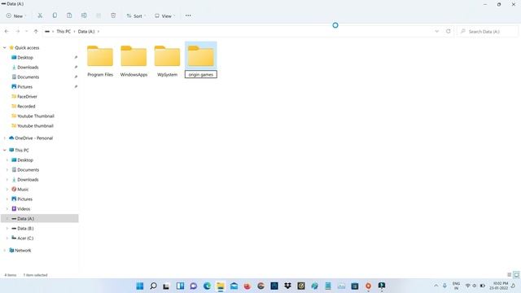521x293 pixels.
Task: Open the View dropdown
Action: point(164,15)
